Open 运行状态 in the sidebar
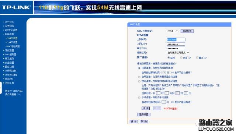Screen dimensions: 236x134 pos(10,22)
